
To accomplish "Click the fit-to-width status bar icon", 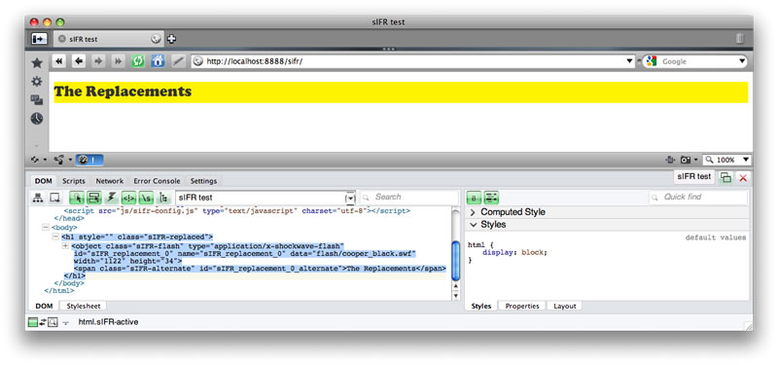I will 670,160.
